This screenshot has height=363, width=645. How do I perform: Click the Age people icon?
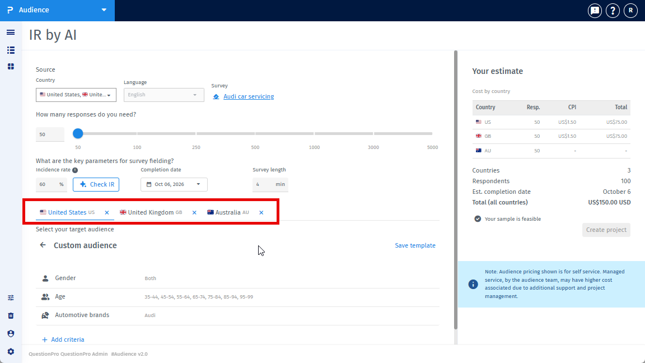tap(45, 297)
